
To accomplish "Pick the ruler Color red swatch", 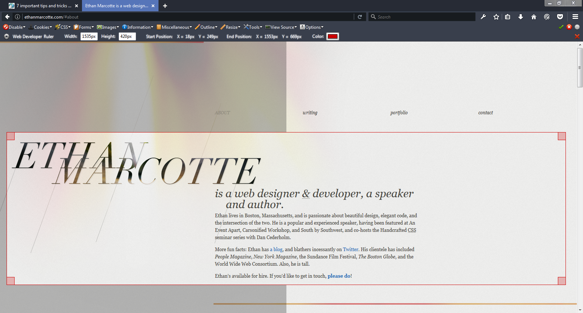I will tap(333, 36).
